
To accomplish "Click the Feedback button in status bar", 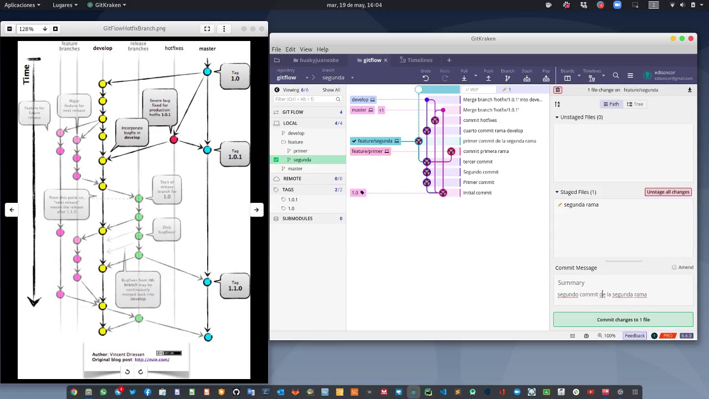I will tap(635, 336).
